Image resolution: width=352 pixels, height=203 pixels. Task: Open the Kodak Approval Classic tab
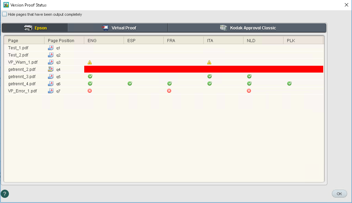tap(247, 28)
